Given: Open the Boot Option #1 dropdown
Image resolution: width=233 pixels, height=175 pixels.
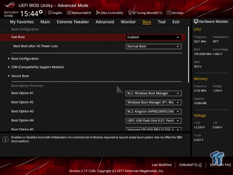Looking at the screenshot, I should [x=153, y=93].
